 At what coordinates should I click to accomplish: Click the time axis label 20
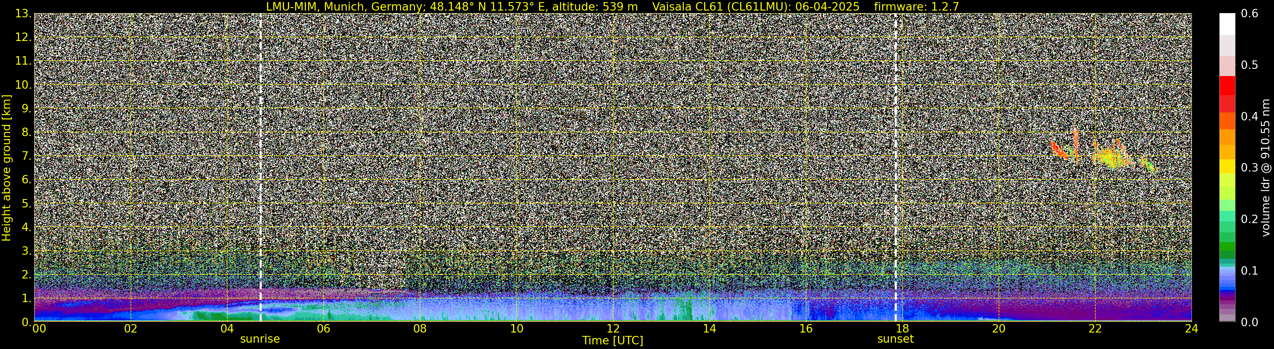coord(999,329)
